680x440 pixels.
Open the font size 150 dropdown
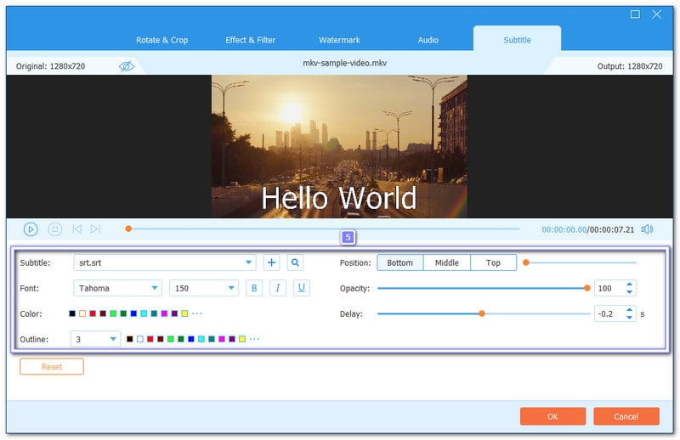pyautogui.click(x=231, y=289)
